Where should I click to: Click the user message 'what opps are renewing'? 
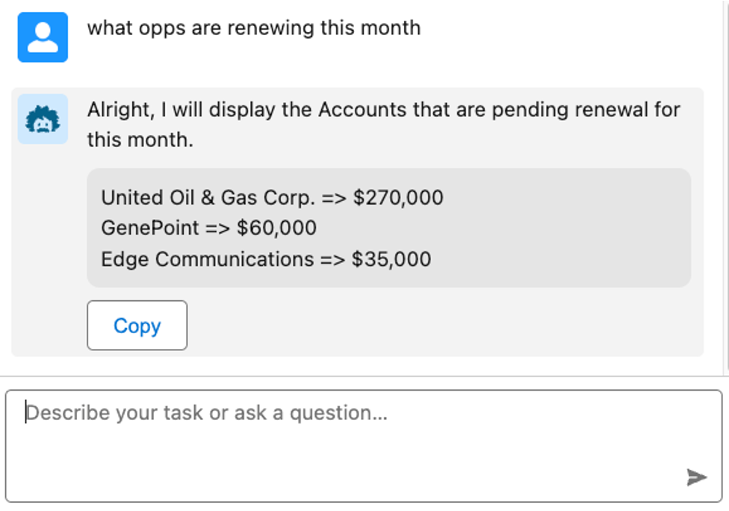(254, 28)
